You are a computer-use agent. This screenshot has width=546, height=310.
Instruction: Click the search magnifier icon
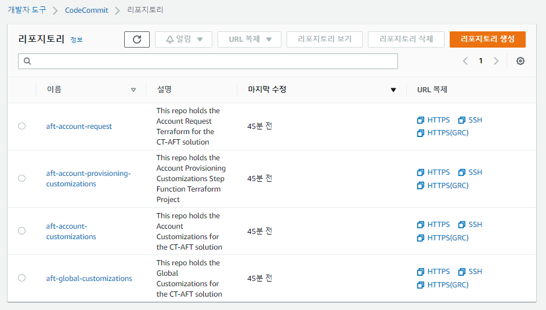click(x=27, y=62)
